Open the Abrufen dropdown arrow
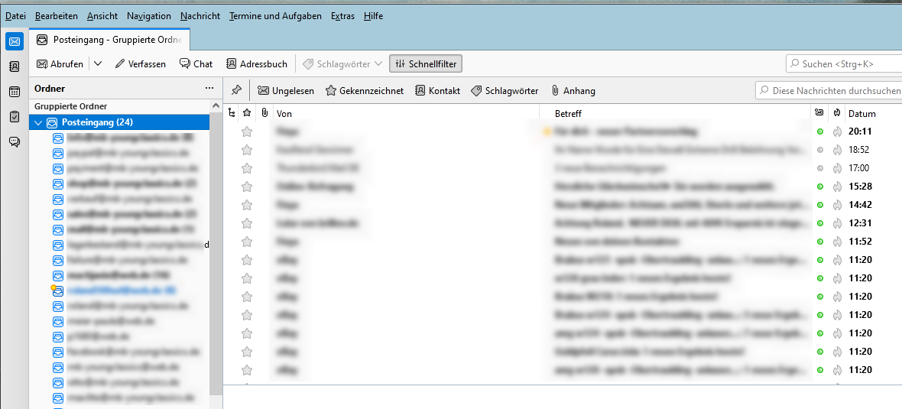The height and width of the screenshot is (409, 902). pyautogui.click(x=98, y=64)
